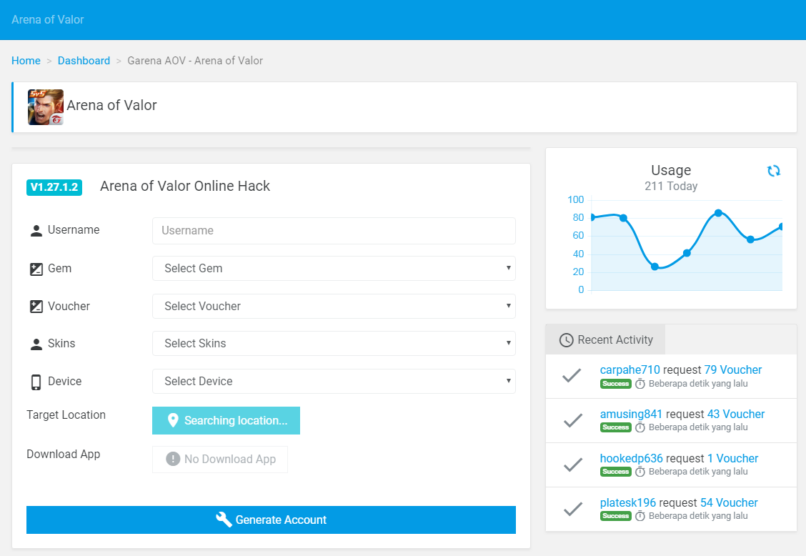Click the person icon beside the Username label
The image size is (806, 556).
point(36,230)
